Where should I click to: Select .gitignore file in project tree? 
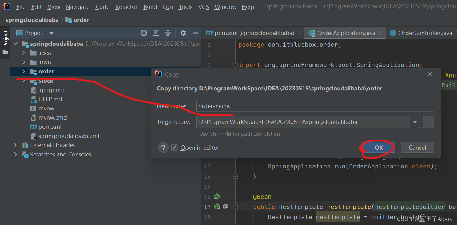[51, 90]
